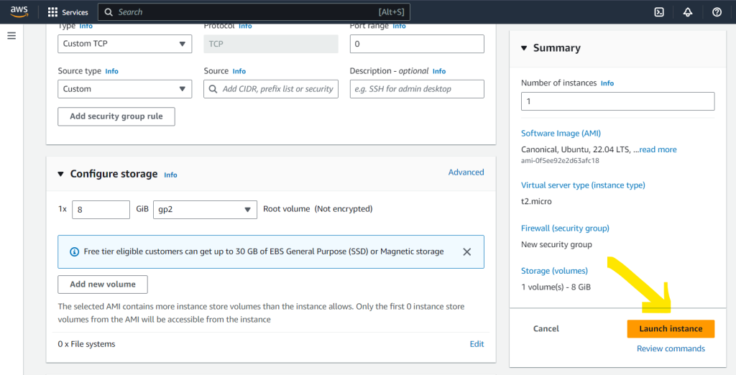Click the Add new volume button
The width and height of the screenshot is (736, 375).
coord(102,284)
